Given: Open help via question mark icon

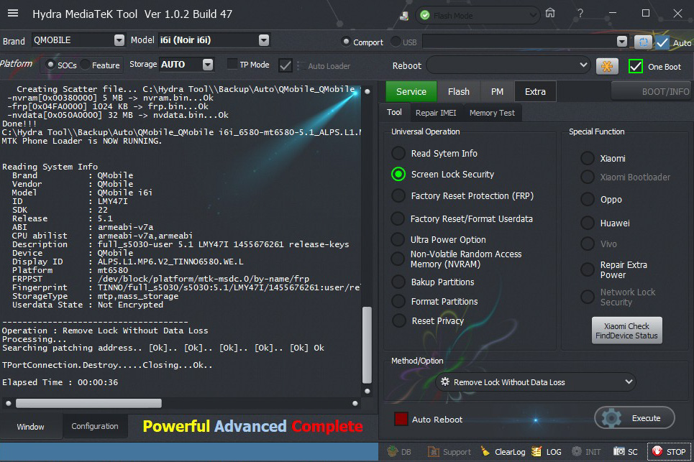Looking at the screenshot, I should tap(580, 13).
